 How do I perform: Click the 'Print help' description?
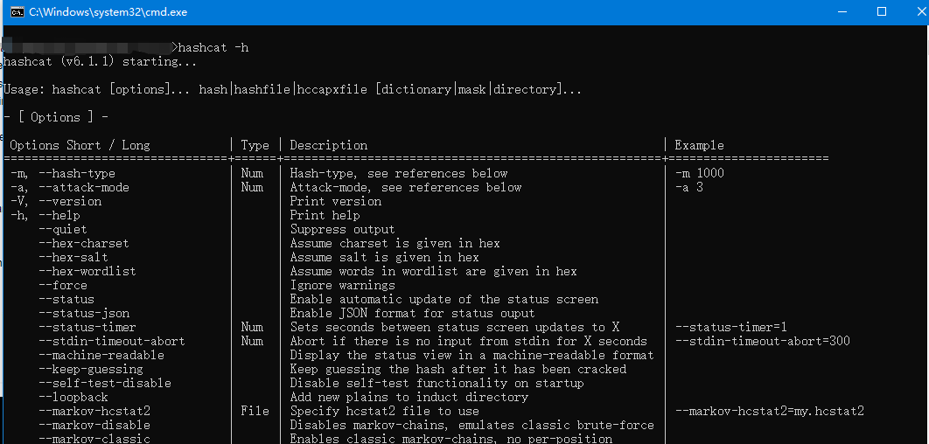coord(325,216)
